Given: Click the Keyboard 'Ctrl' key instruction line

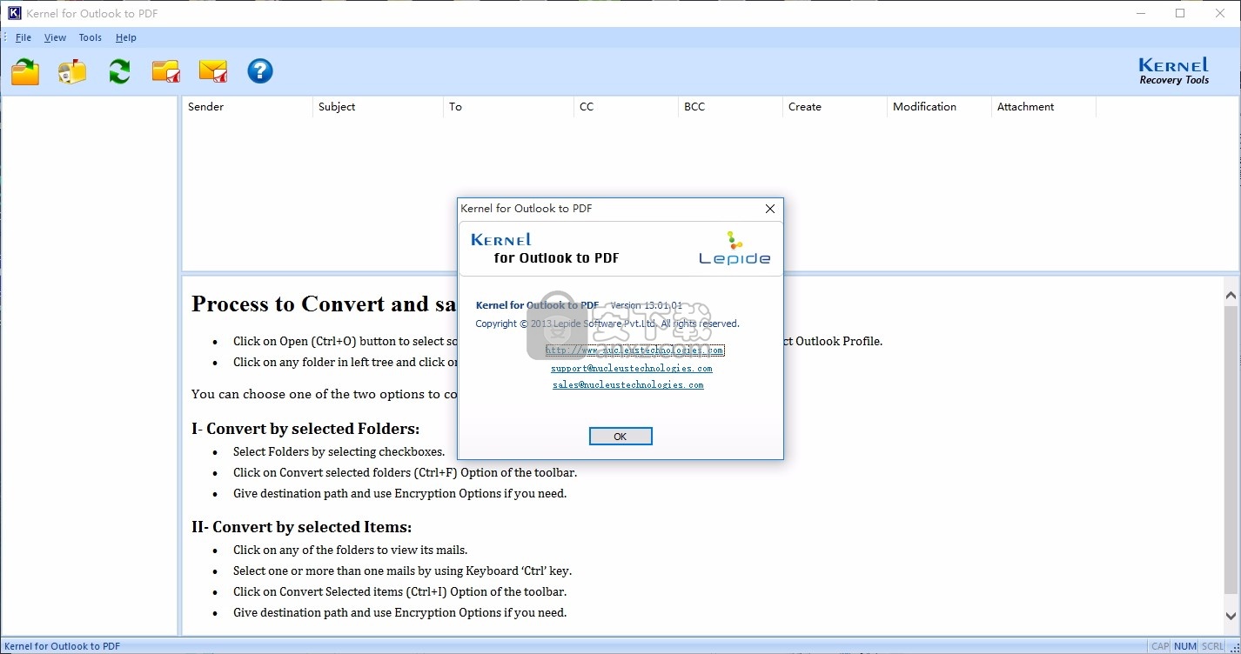Looking at the screenshot, I should click(402, 571).
